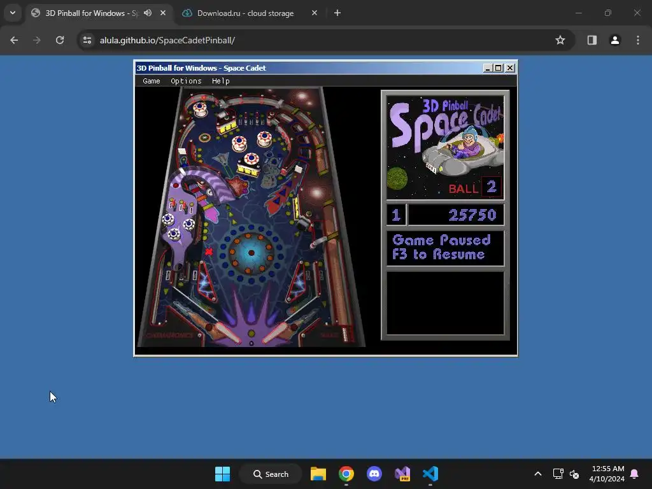Image resolution: width=652 pixels, height=489 pixels.
Task: Click the red star marker on table
Action: [209, 251]
